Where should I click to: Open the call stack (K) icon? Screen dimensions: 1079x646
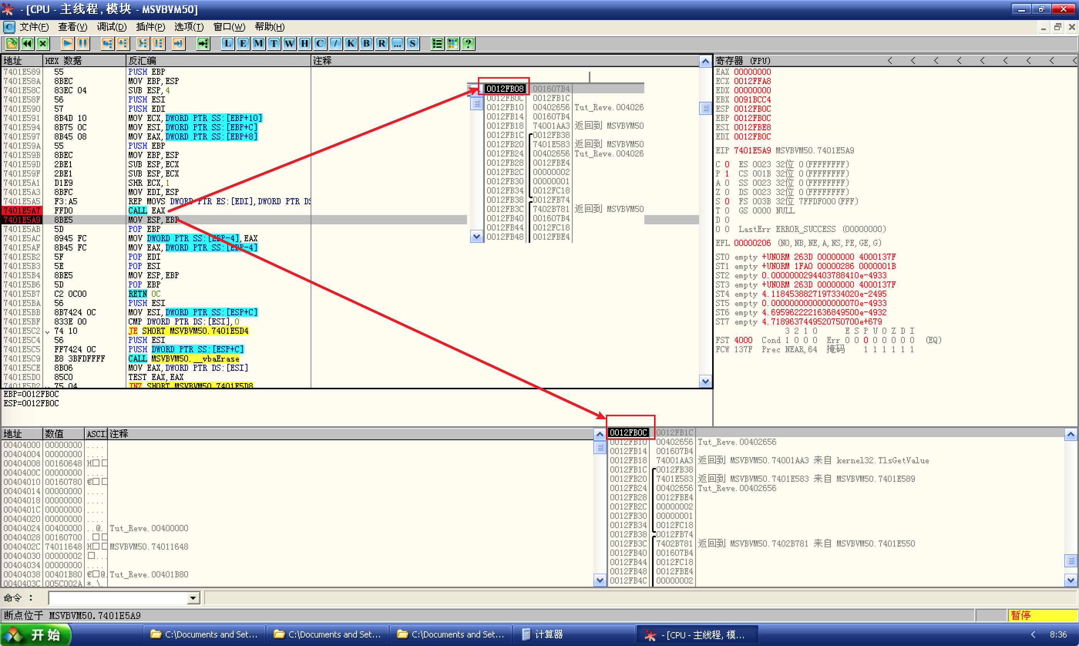click(351, 44)
